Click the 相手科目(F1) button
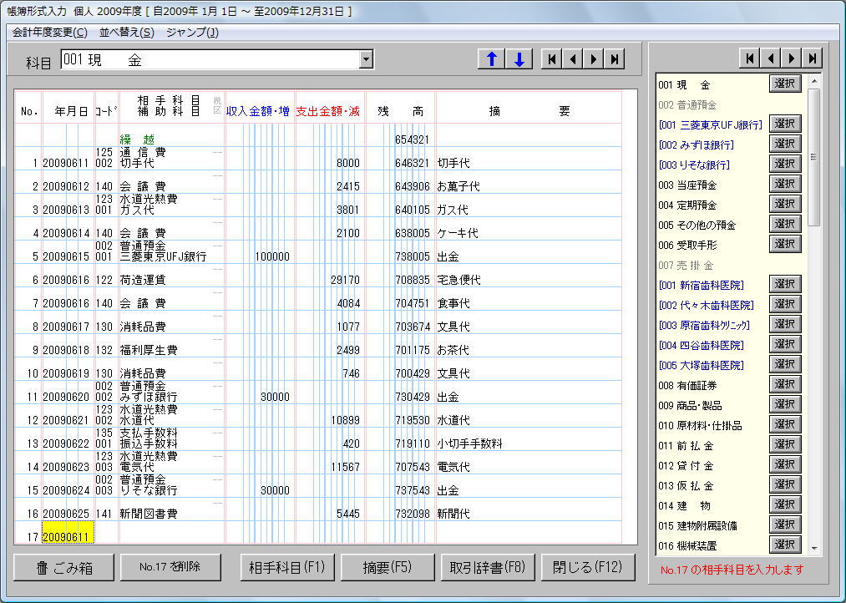846x603 pixels. (287, 567)
